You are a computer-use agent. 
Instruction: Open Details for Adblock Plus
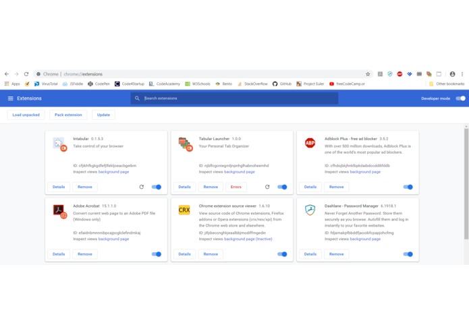point(310,187)
